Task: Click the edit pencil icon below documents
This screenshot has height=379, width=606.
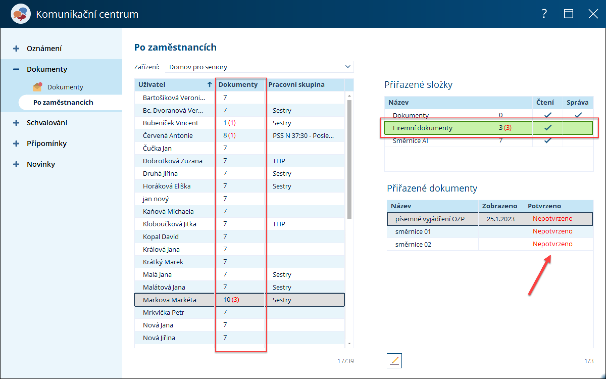Action: pyautogui.click(x=394, y=361)
